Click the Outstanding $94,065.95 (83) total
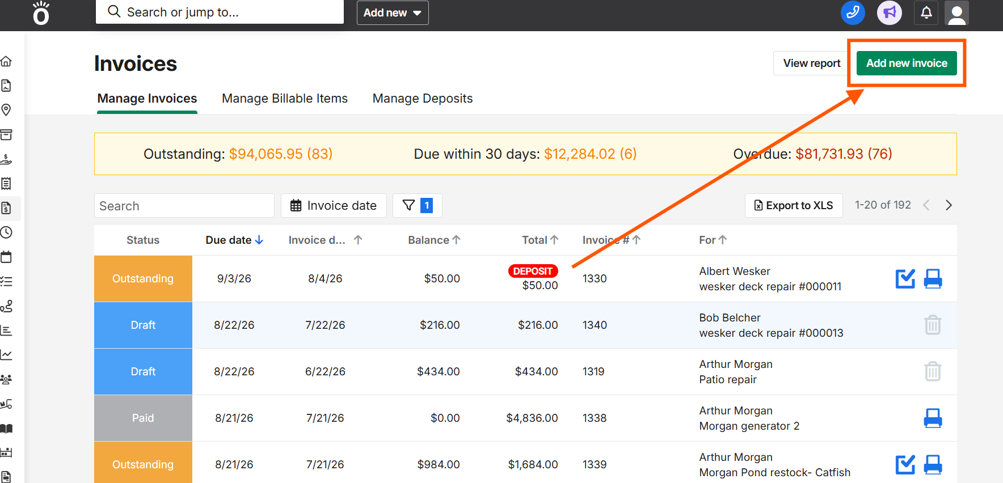This screenshot has width=1003, height=483. 238,154
